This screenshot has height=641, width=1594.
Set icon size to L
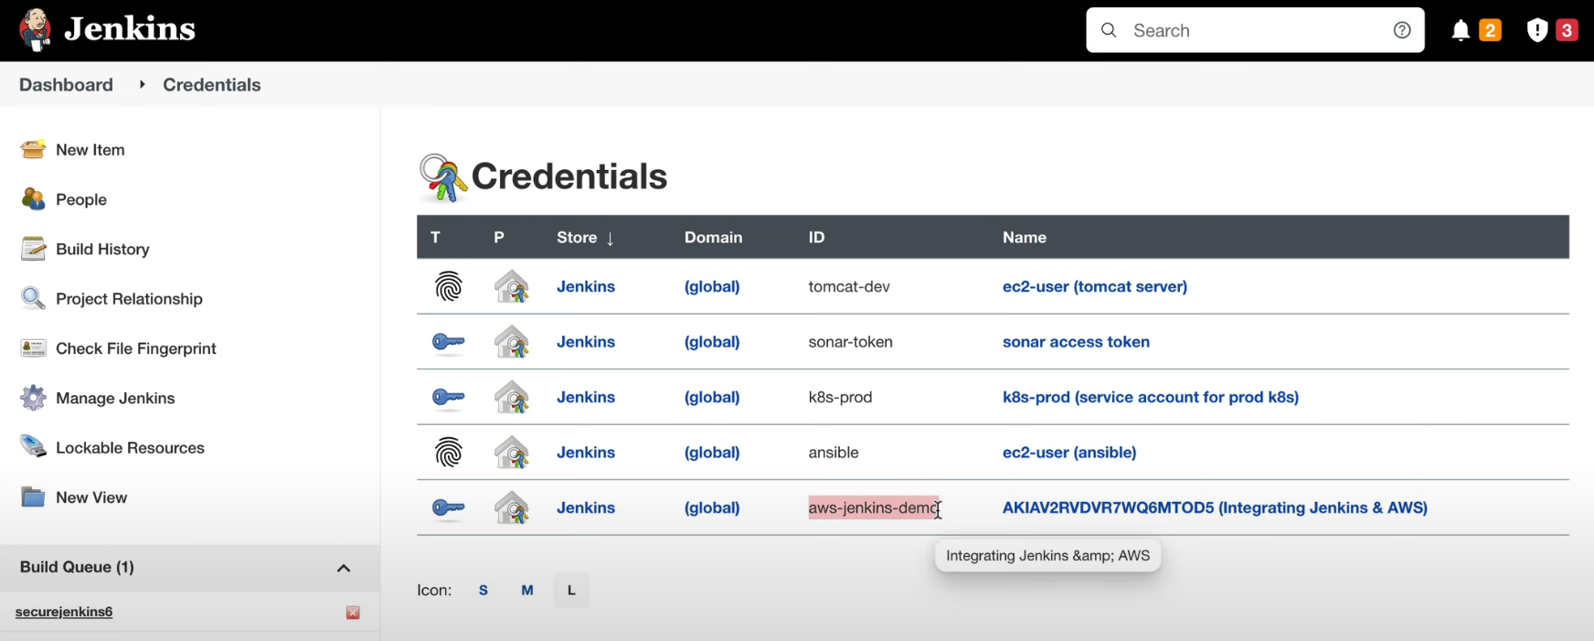[571, 591]
